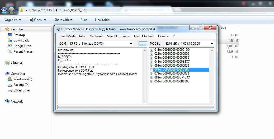Uncheck the 09.bin checkbox
Viewport: 274px width, 139px height.
click(151, 81)
